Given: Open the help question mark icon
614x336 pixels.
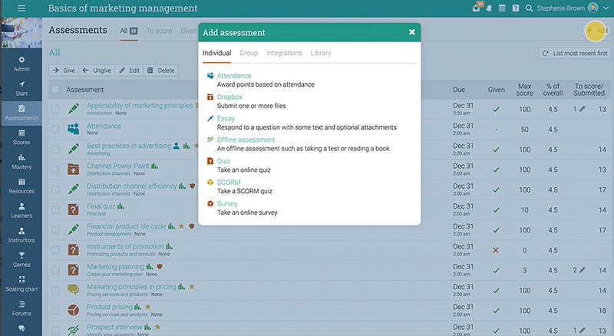Looking at the screenshot, I should (515, 8).
